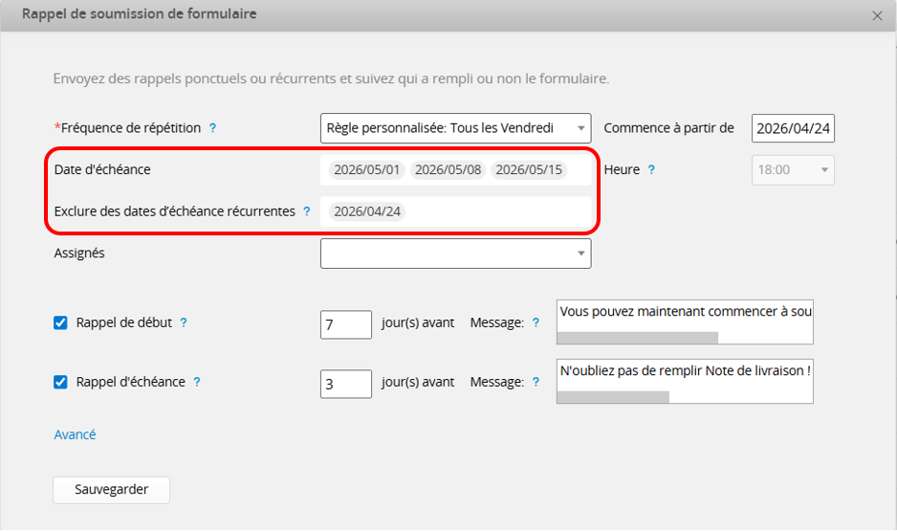Click Message help icon in Rappel d'échéance row

pyautogui.click(x=536, y=382)
